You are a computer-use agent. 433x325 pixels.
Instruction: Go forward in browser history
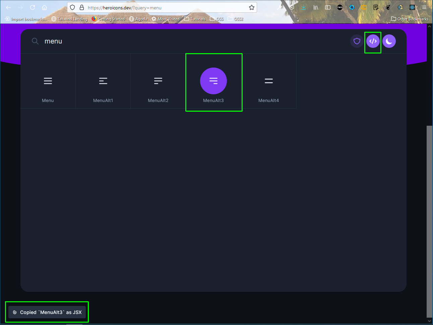click(20, 7)
